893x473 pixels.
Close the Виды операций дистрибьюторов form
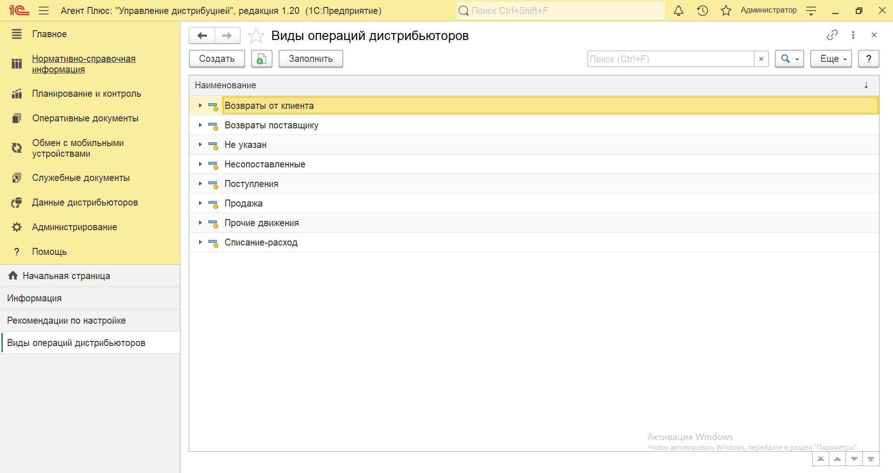(874, 35)
